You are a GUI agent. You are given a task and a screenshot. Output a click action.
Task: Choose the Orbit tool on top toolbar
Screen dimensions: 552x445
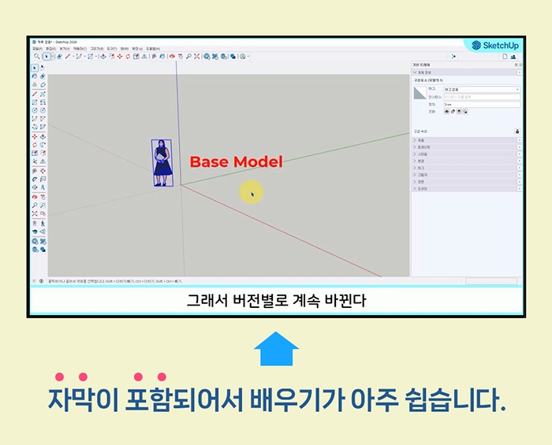pyautogui.click(x=172, y=56)
